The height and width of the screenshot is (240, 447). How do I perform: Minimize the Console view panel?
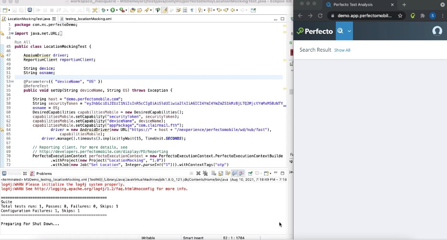276,173
